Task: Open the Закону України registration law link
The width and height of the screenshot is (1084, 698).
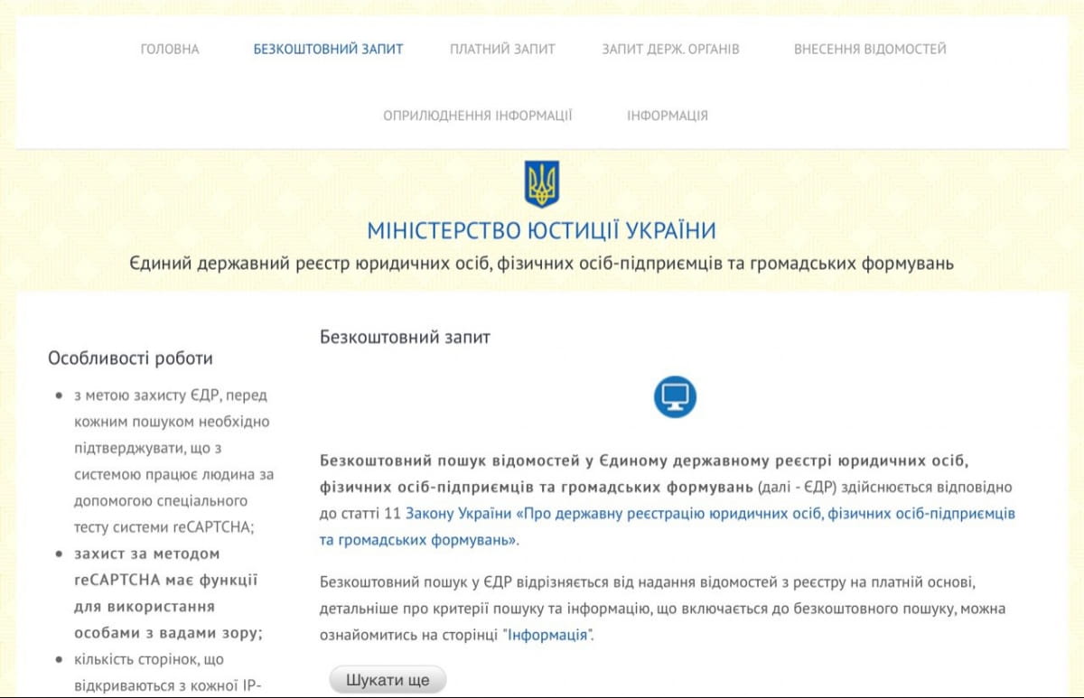Action: click(668, 526)
